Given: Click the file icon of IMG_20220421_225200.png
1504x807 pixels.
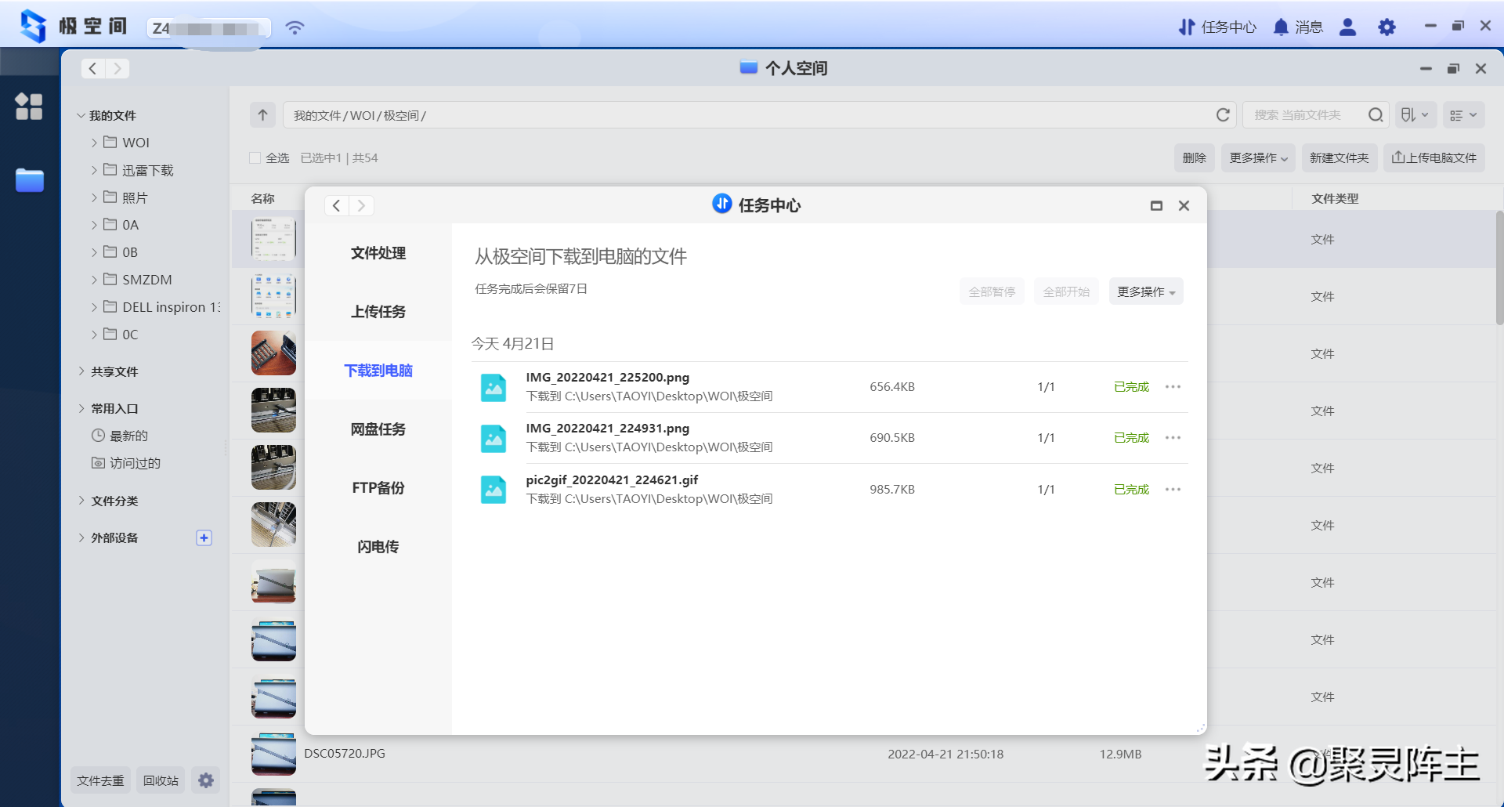Looking at the screenshot, I should click(493, 387).
